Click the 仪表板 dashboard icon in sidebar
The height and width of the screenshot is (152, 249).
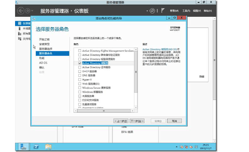point(20,23)
